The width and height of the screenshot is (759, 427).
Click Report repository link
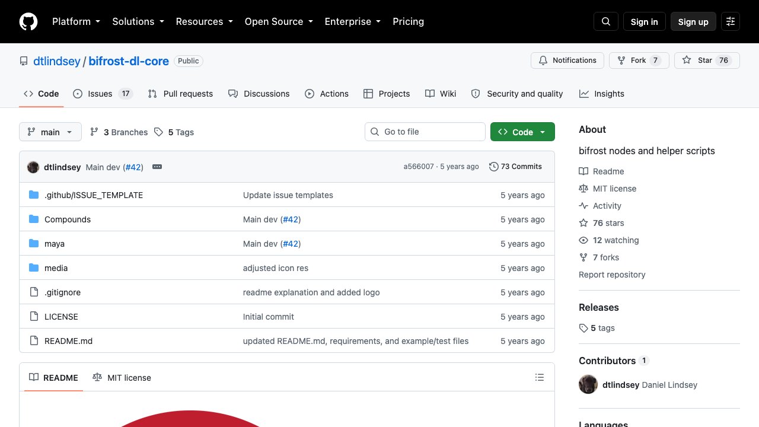(x=612, y=275)
